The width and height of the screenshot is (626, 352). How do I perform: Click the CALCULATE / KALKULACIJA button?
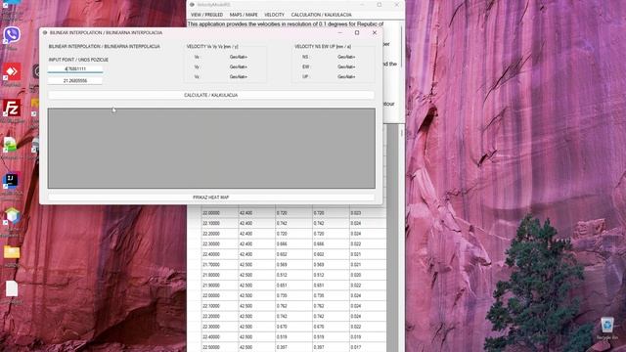(x=211, y=96)
